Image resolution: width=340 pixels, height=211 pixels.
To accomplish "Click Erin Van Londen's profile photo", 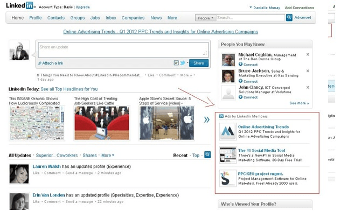I will tap(19, 201).
